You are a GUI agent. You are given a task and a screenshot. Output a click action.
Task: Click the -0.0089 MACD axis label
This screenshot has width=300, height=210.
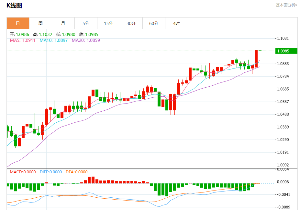coord(283,207)
